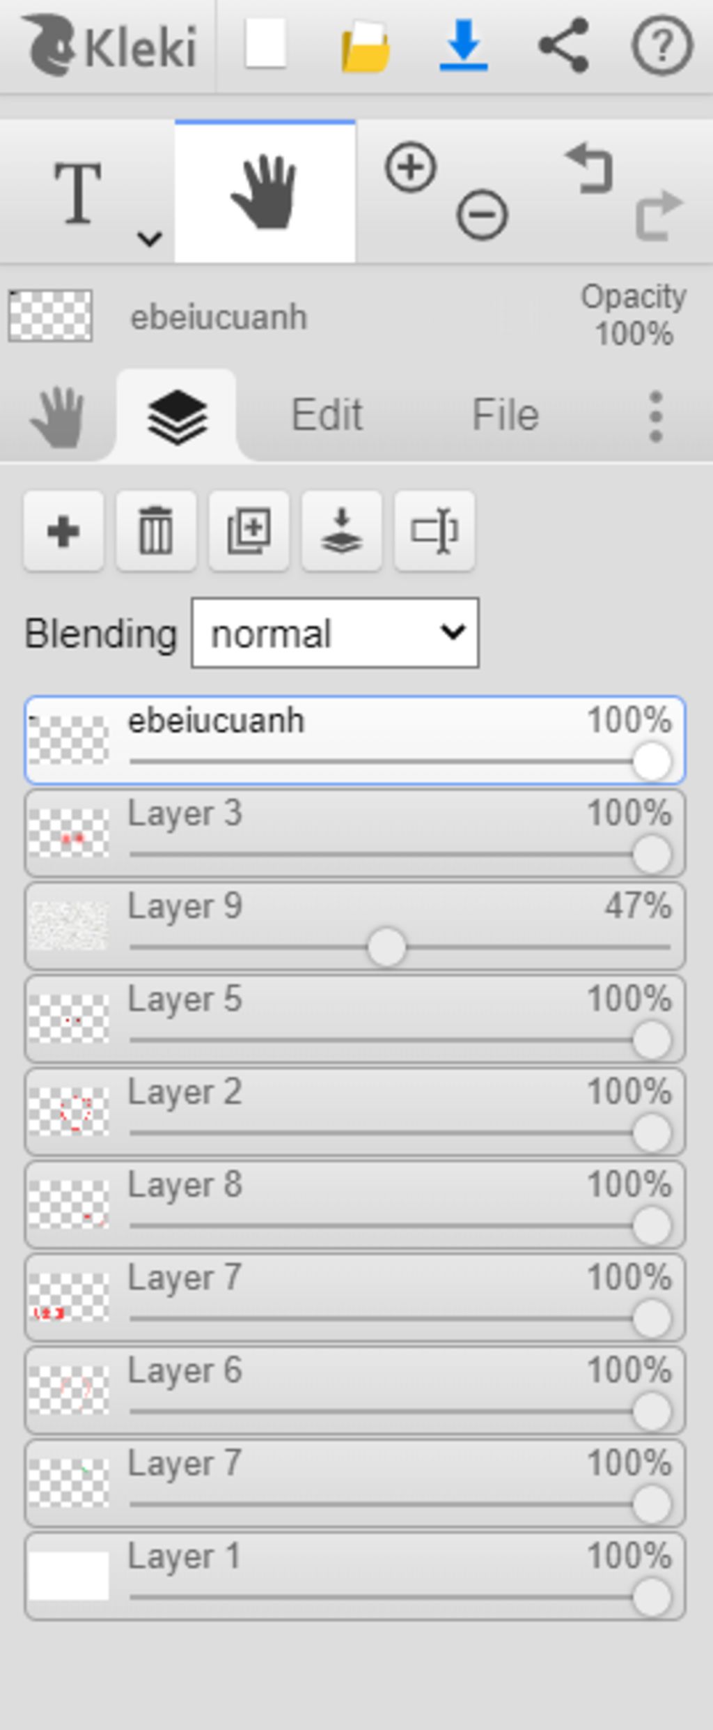Viewport: 713px width, 1730px height.
Task: Click the zoom in plus icon
Action: click(x=411, y=167)
